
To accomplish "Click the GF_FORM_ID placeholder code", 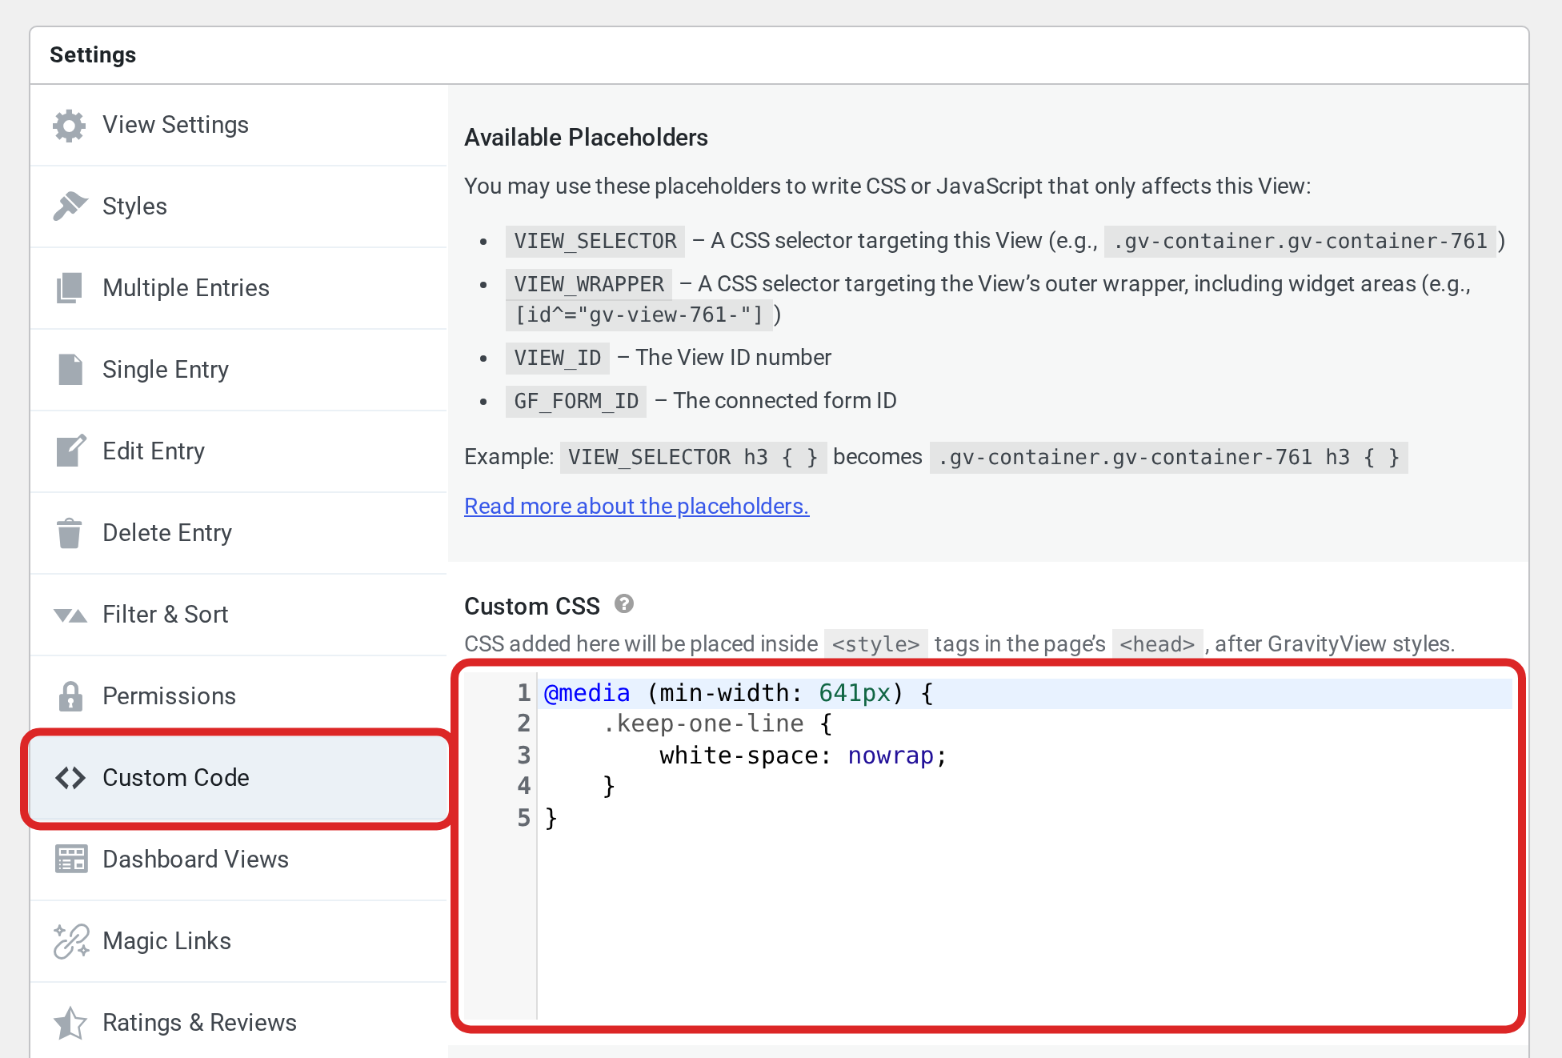I will pos(576,401).
